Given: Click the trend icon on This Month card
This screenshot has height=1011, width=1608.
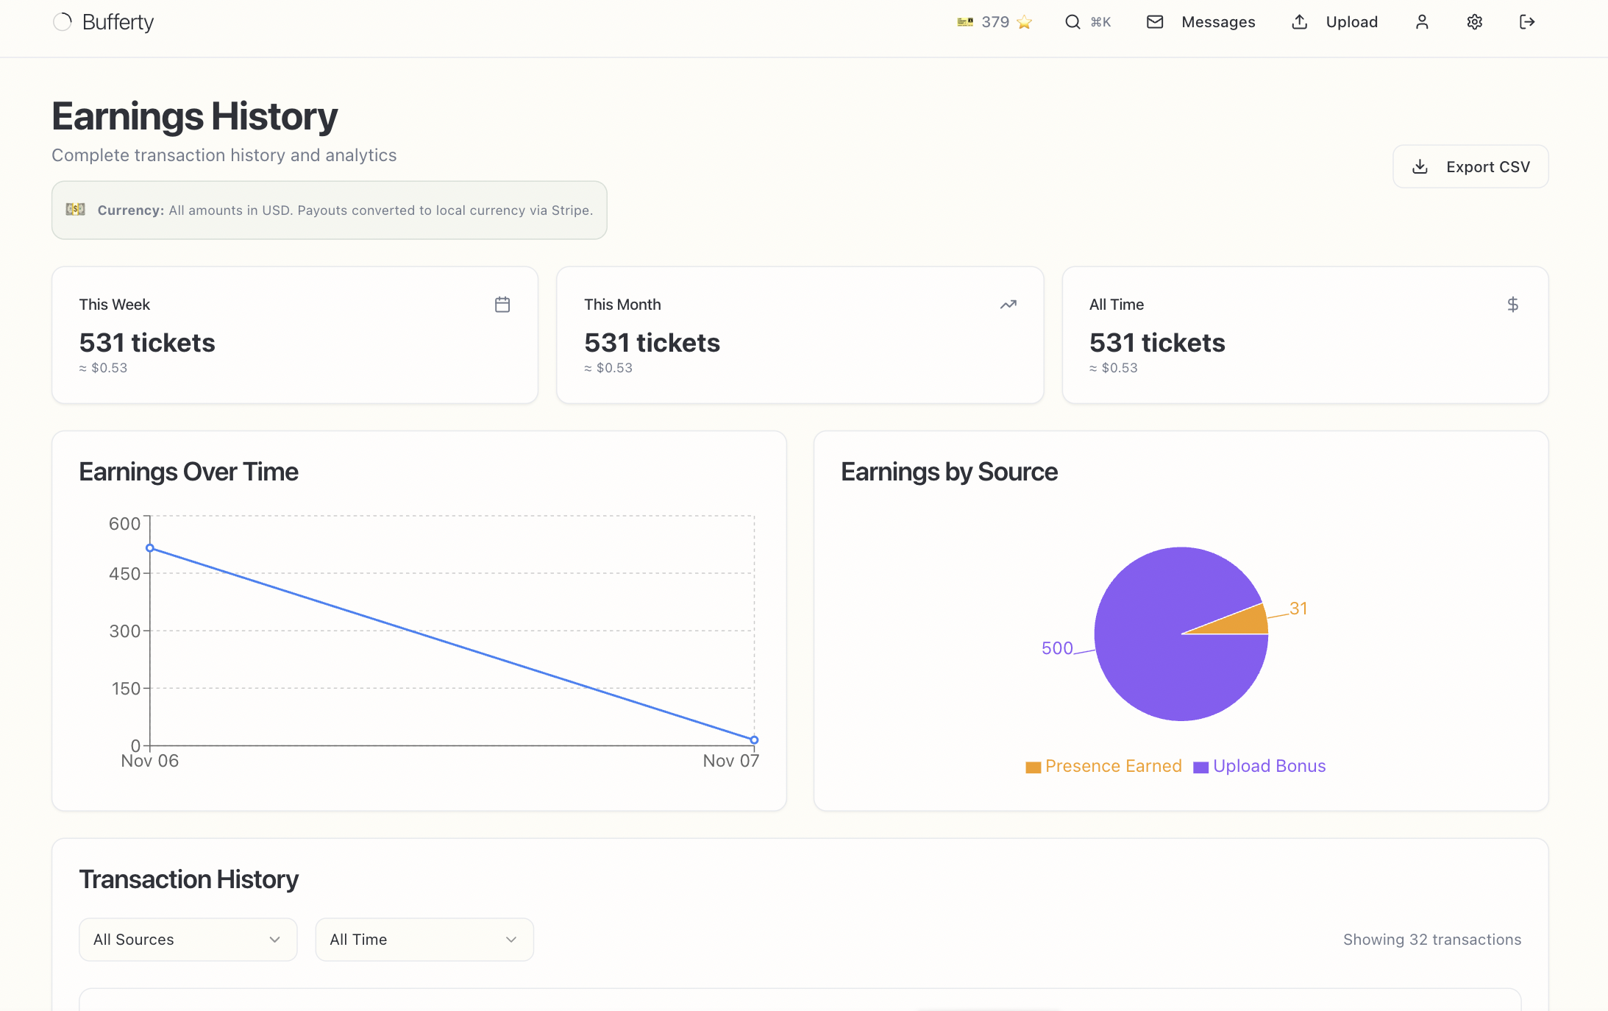Looking at the screenshot, I should 1007,304.
